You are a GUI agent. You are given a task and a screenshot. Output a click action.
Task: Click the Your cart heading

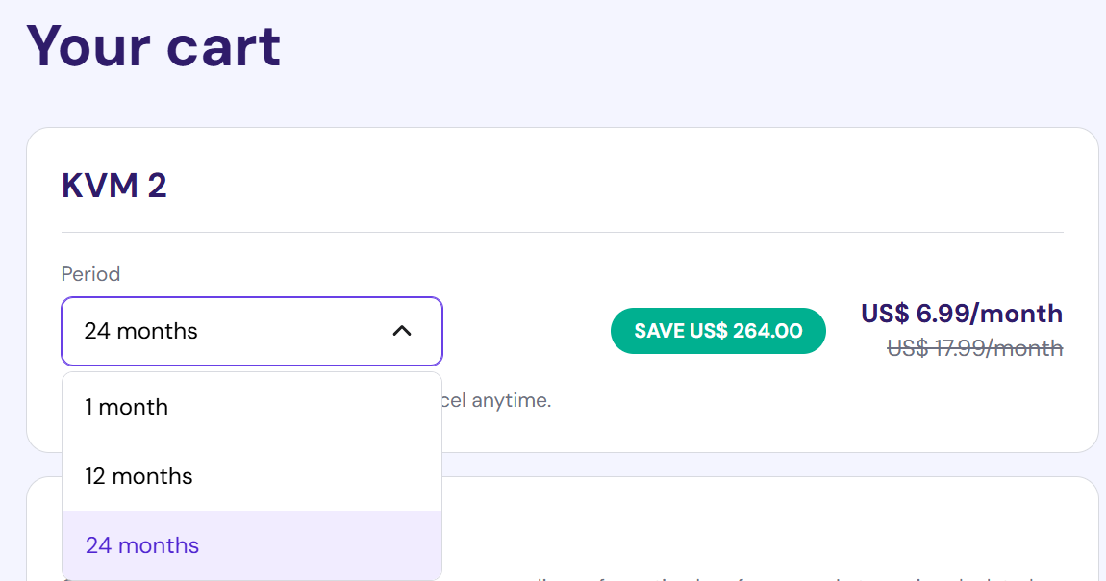click(154, 45)
